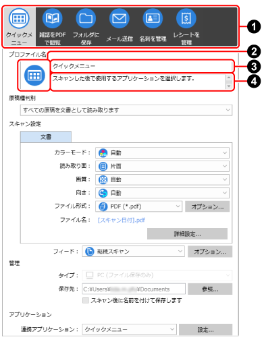
Task: Click the 保存先 path field
Action: pyautogui.click(x=134, y=289)
